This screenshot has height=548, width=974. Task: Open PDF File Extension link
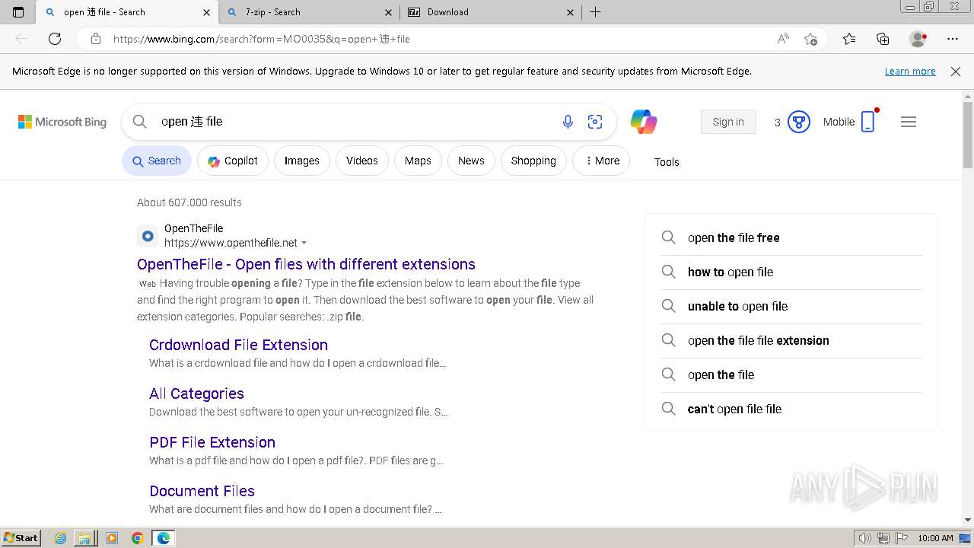click(x=212, y=442)
